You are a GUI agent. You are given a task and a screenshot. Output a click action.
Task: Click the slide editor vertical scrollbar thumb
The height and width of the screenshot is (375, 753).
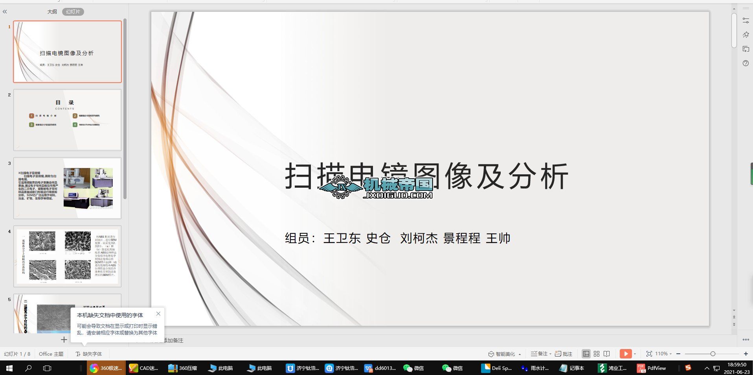tap(734, 31)
